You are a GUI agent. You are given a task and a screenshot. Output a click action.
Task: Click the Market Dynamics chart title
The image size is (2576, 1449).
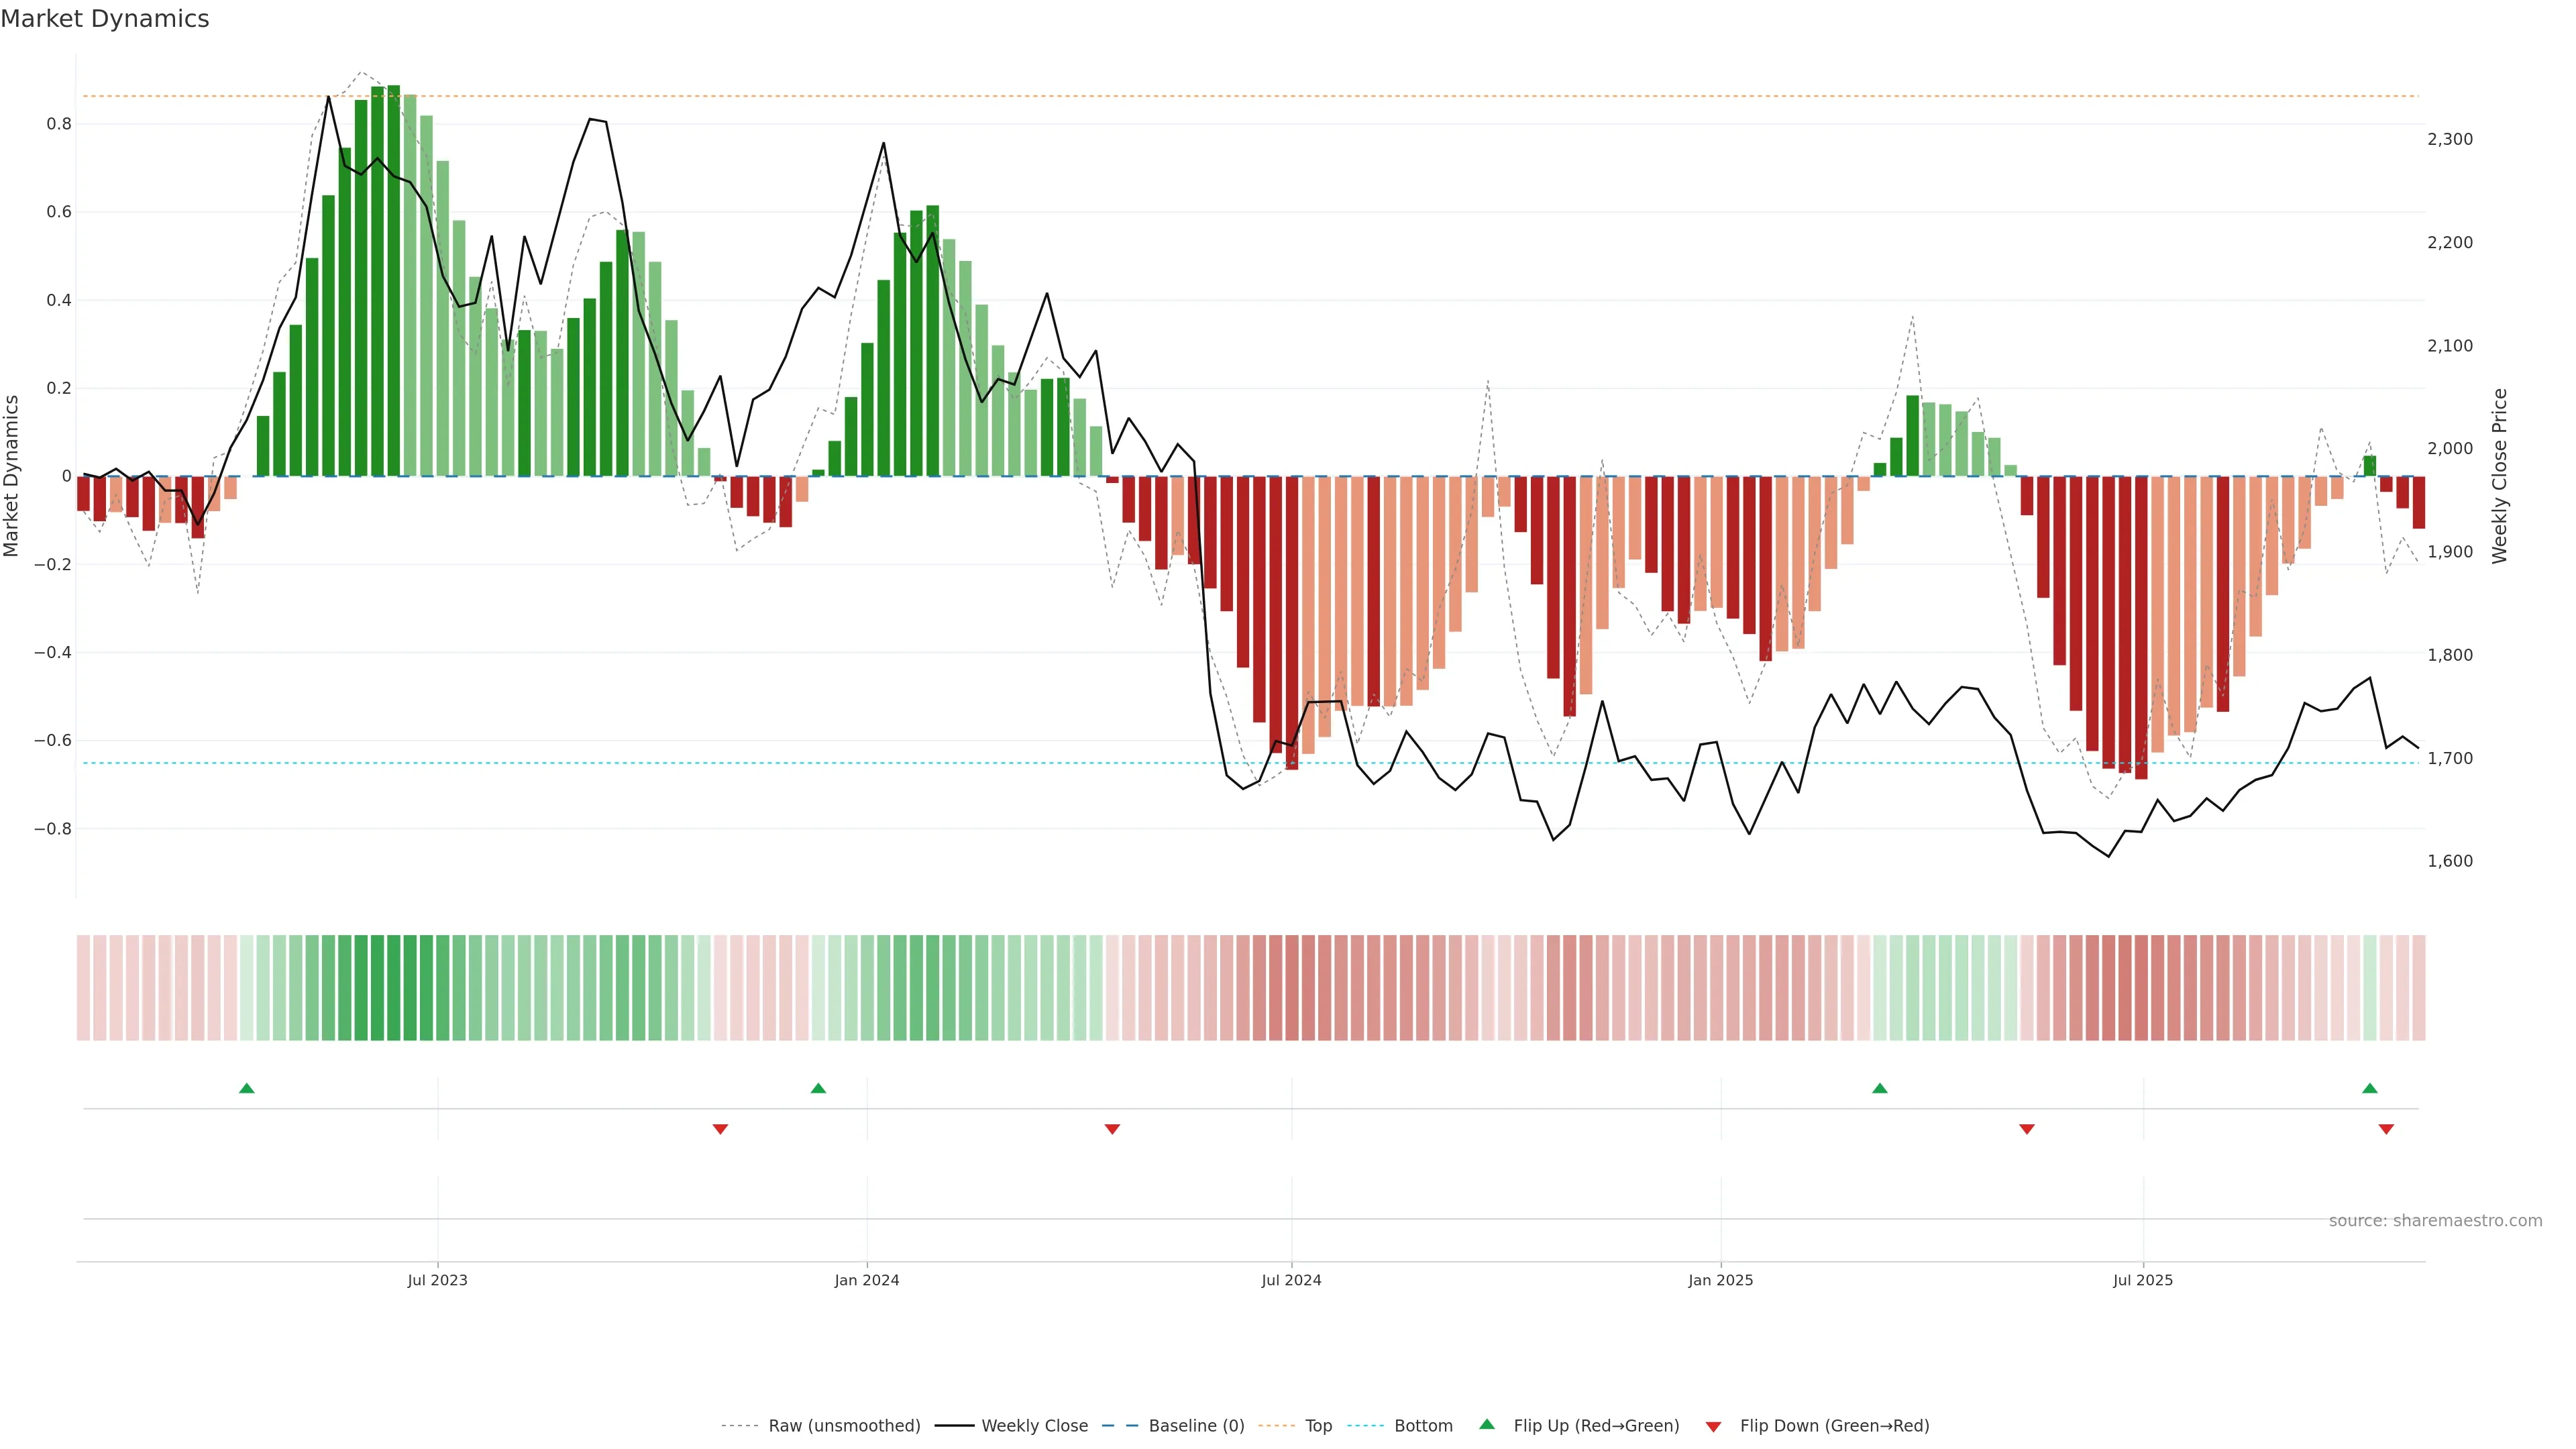[105, 19]
